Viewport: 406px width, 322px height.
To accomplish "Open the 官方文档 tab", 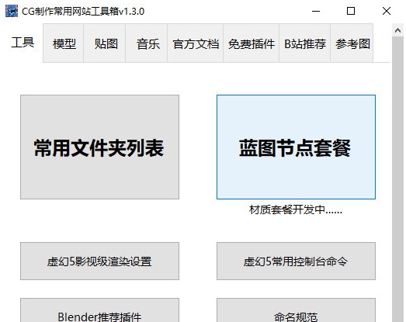I will coord(196,43).
